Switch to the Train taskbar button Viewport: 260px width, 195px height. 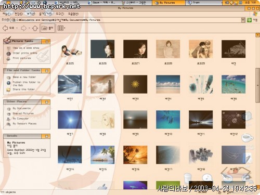tap(203, 3)
